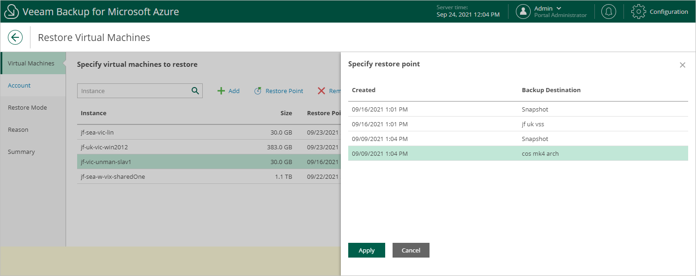Image resolution: width=696 pixels, height=276 pixels.
Task: Select the 09/16/2021 Snapshot restore point
Action: click(x=518, y=109)
